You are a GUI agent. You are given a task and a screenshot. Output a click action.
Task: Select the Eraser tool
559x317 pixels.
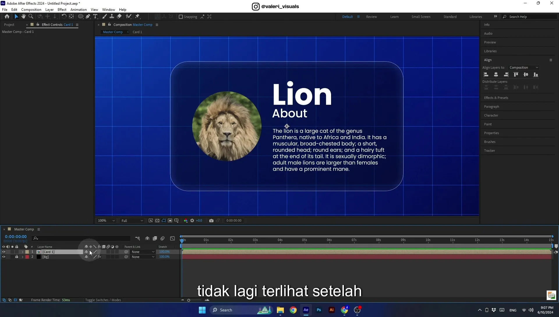pyautogui.click(x=119, y=17)
